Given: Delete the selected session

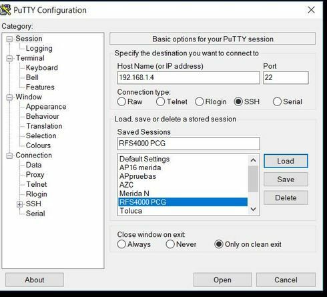Looking at the screenshot, I should tap(286, 198).
